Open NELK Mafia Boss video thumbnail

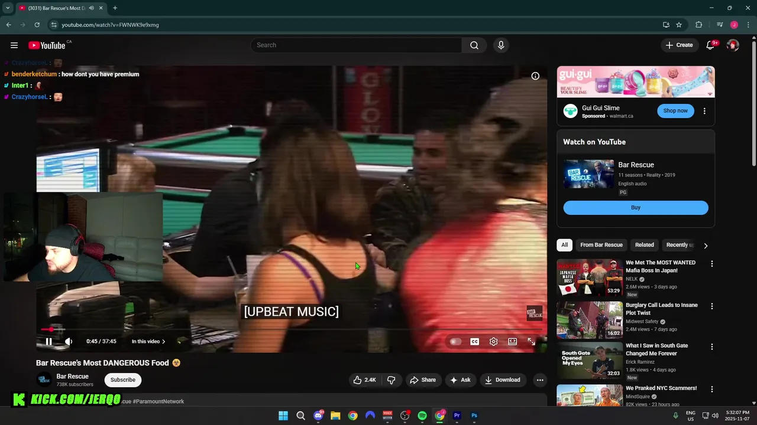[590, 277]
